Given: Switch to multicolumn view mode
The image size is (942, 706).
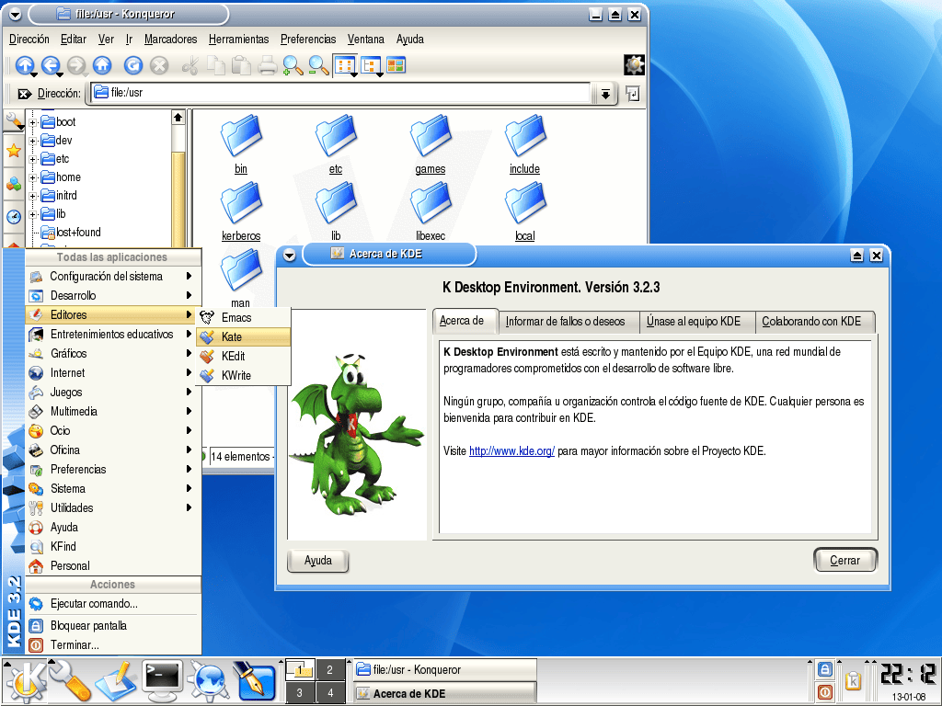Looking at the screenshot, I should [x=371, y=65].
